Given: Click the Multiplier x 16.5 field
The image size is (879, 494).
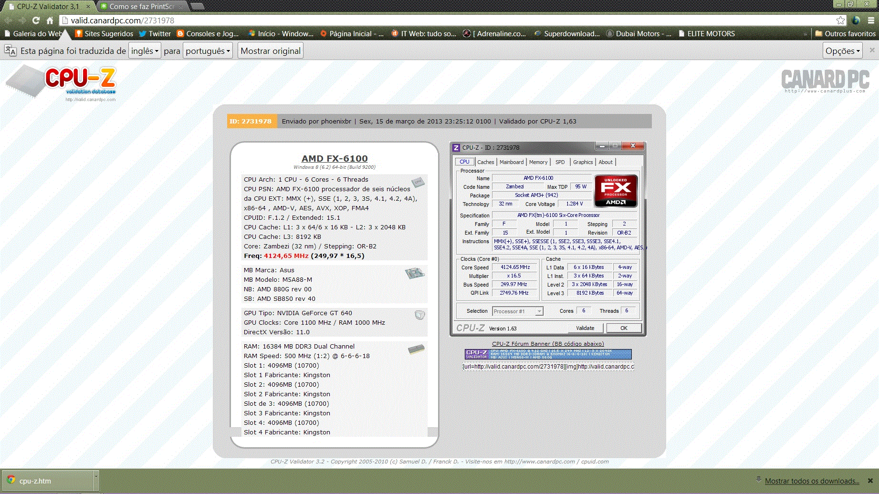Looking at the screenshot, I should click(x=515, y=276).
